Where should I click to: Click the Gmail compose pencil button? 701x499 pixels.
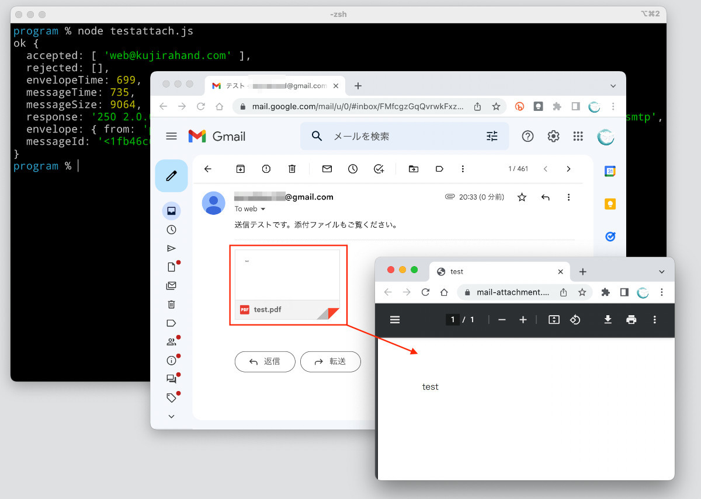click(171, 176)
